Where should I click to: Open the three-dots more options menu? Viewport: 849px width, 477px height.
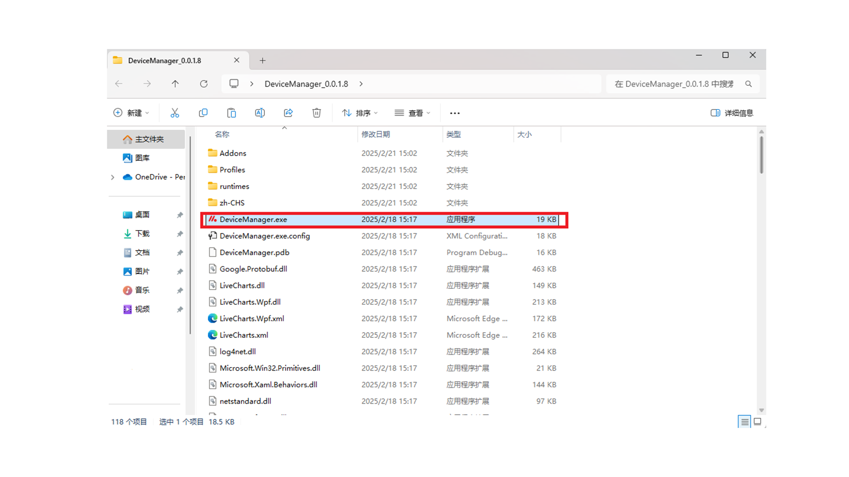click(455, 113)
